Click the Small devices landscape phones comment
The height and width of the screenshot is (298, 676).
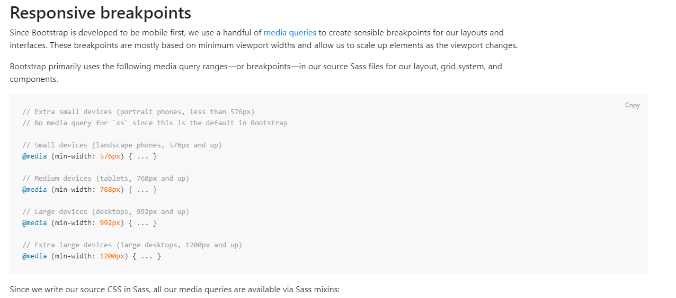122,145
